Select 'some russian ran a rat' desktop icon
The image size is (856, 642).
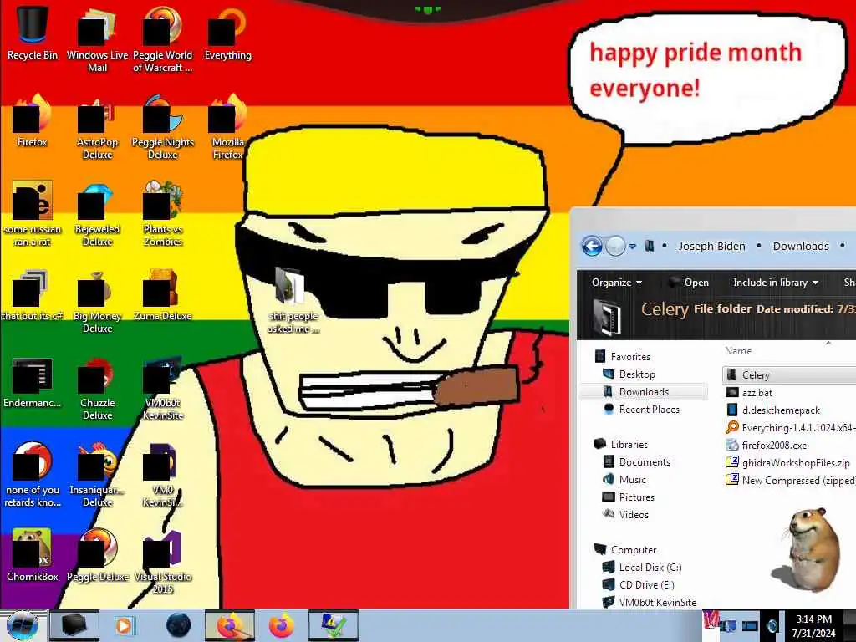pos(33,213)
